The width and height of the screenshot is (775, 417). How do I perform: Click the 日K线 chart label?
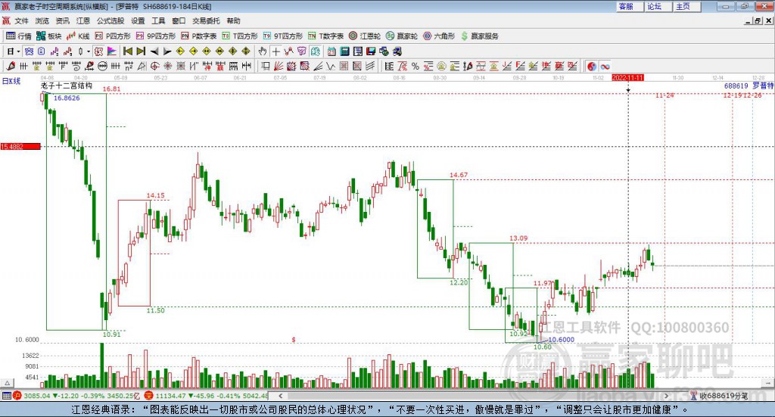click(11, 82)
